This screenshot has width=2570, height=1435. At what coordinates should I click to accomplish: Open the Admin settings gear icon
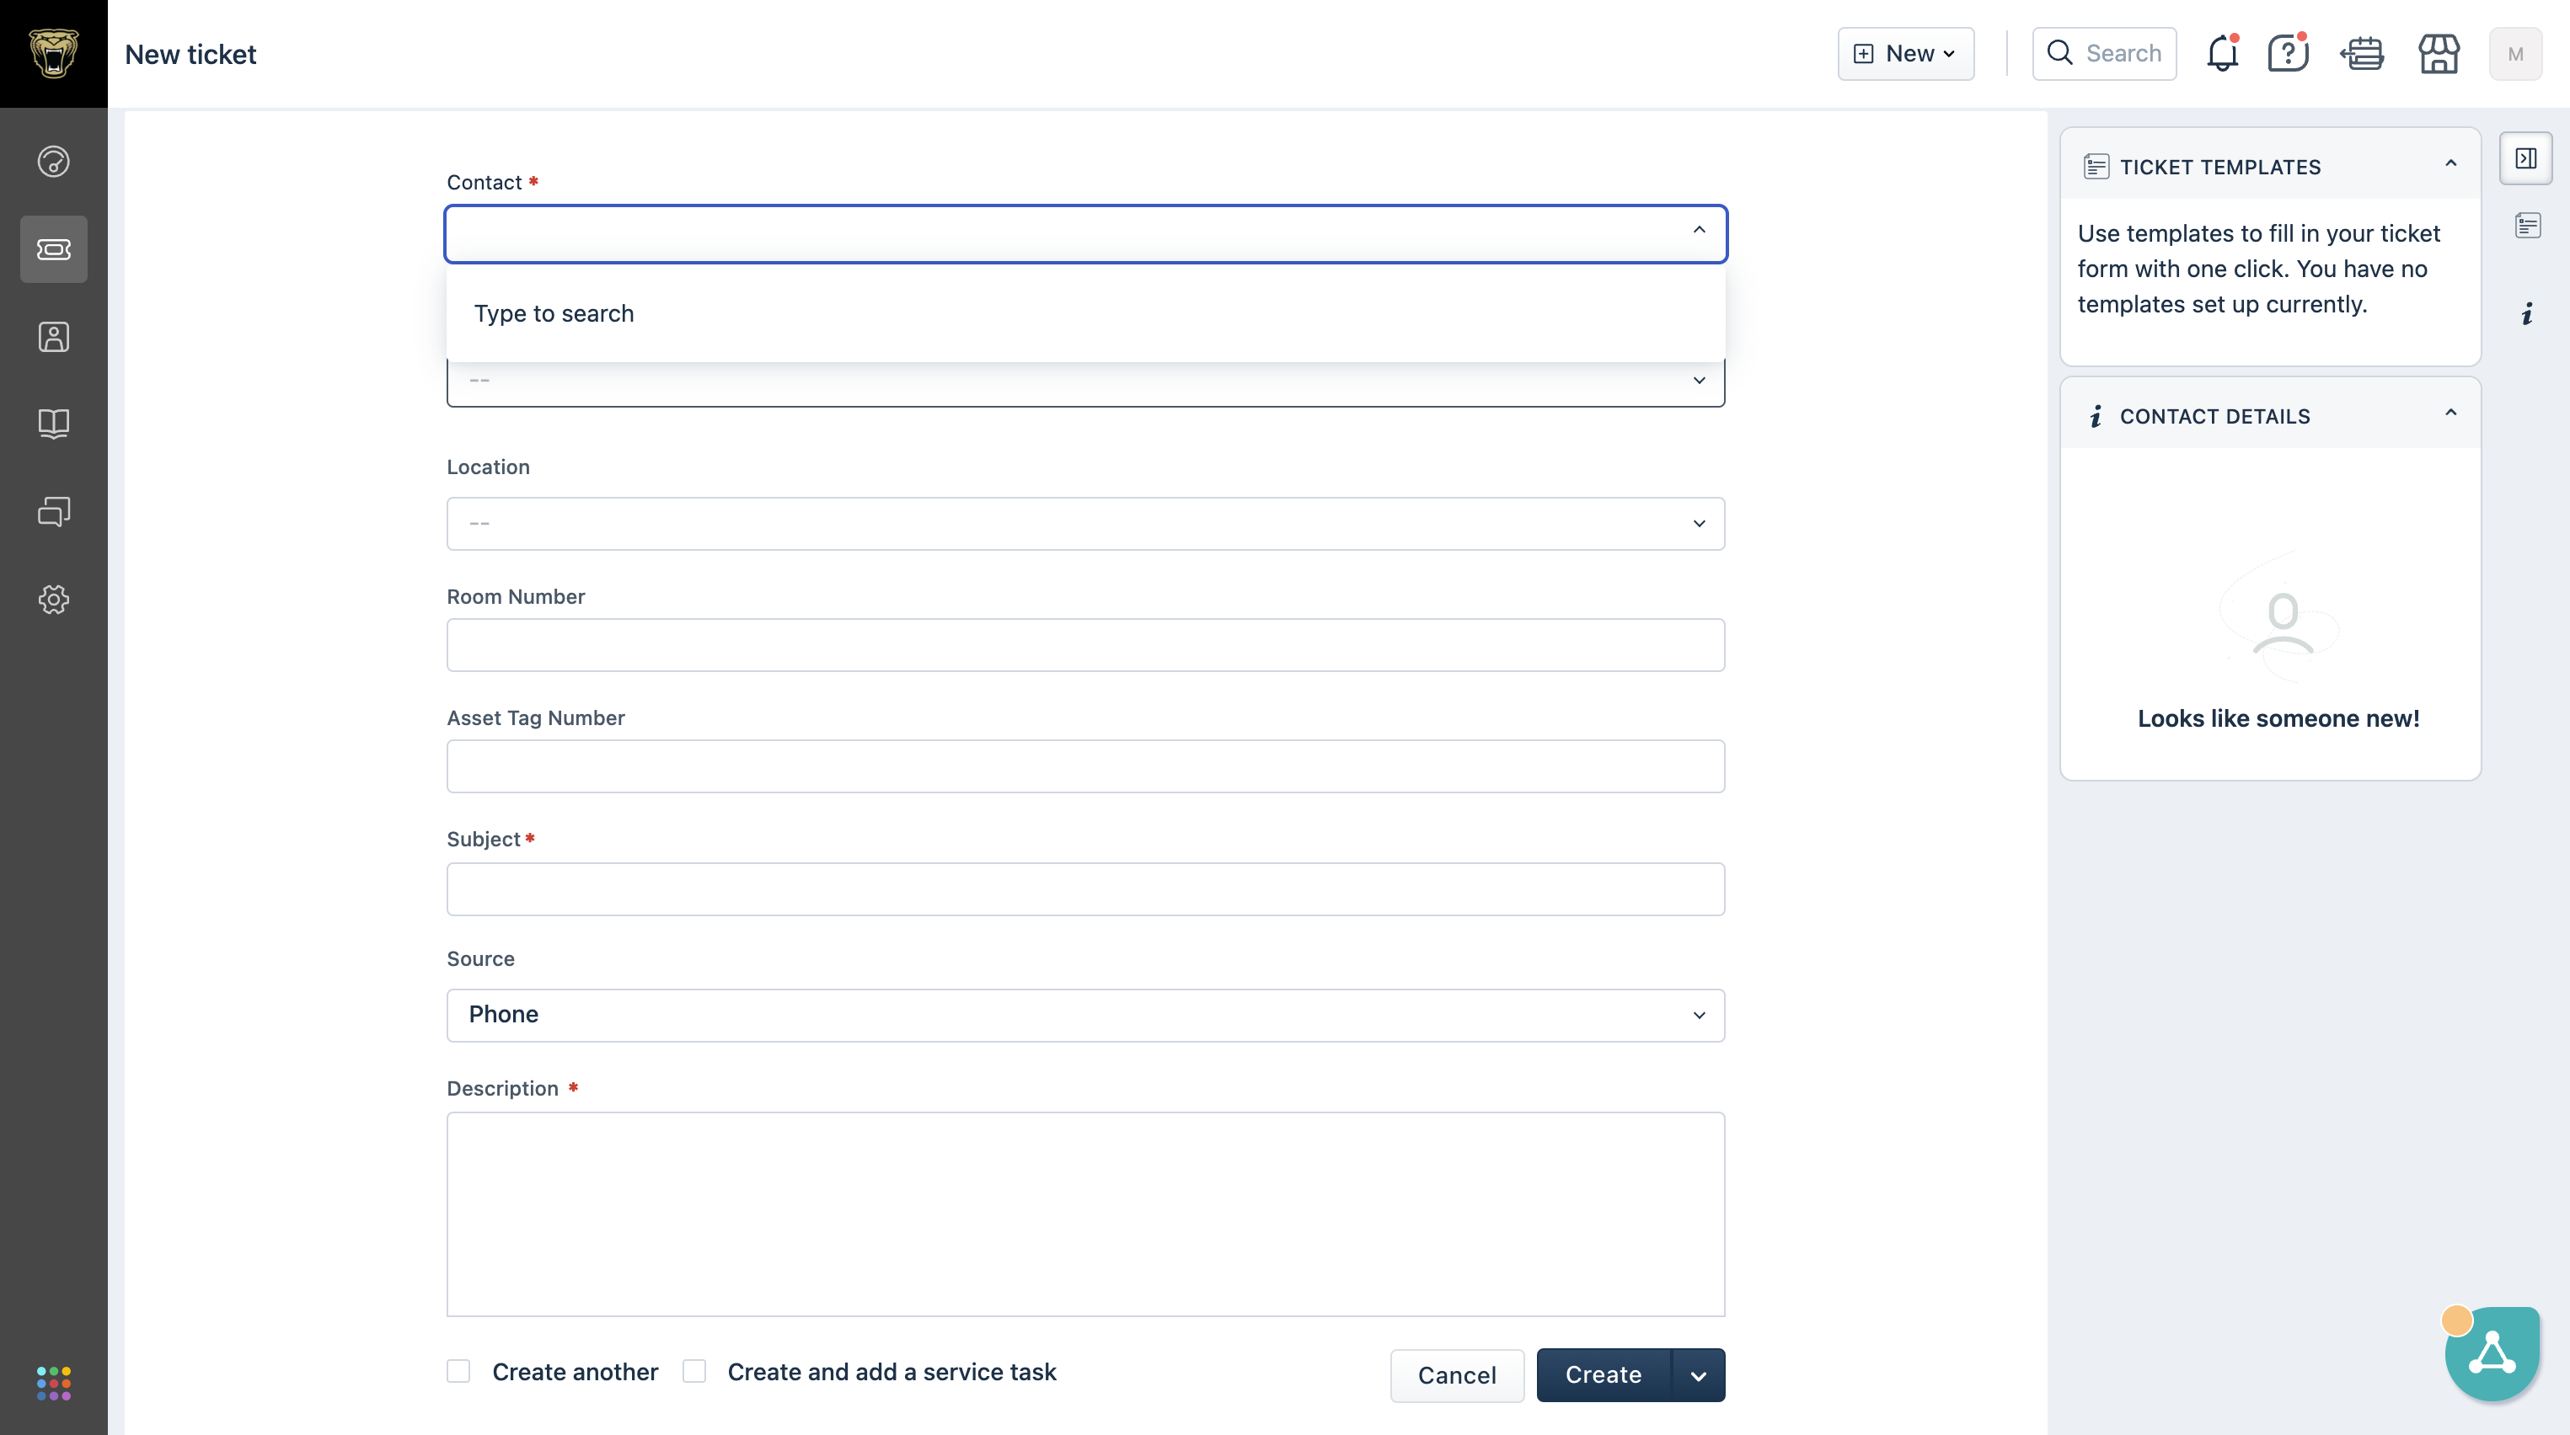tap(53, 600)
